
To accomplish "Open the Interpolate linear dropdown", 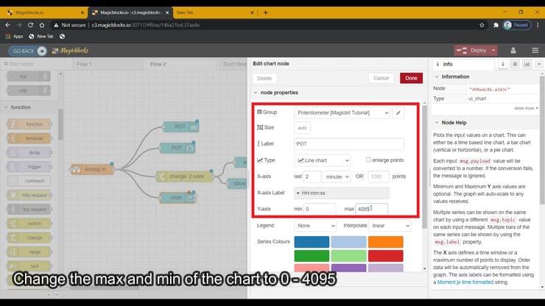I will click(390, 226).
